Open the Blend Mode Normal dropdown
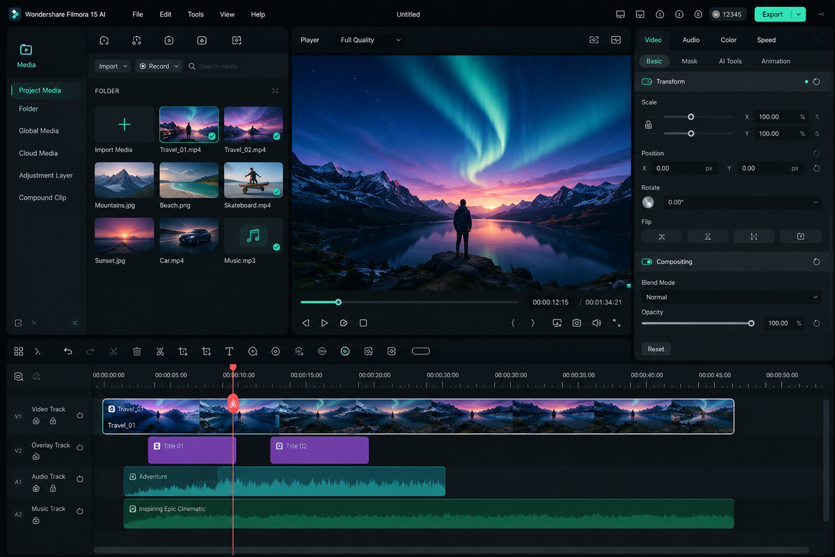This screenshot has height=557, width=835. tap(731, 297)
